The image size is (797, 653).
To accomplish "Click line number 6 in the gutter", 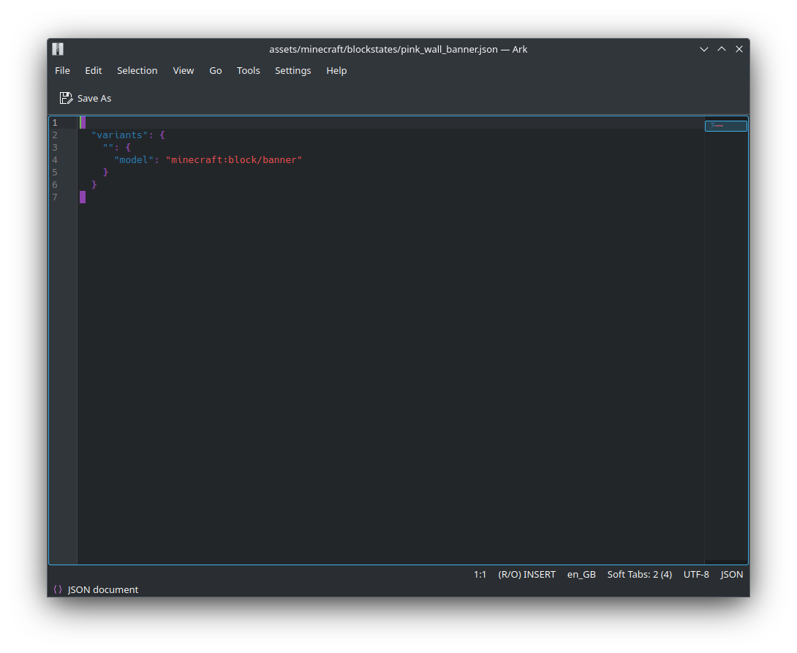I will (x=55, y=185).
